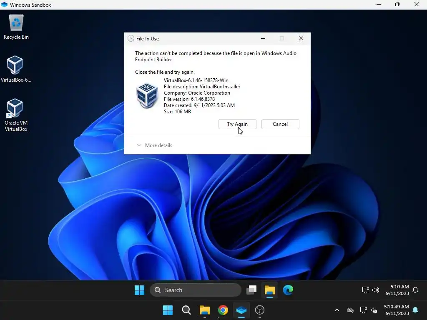The image size is (427, 320).
Task: Click the file name VirtualBox-6.1.46-158378-Win
Action: tap(196, 80)
